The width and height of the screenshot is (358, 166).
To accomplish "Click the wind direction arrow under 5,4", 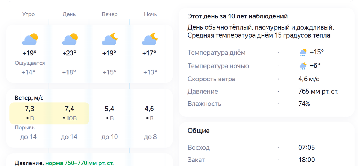I will [x=107, y=118].
